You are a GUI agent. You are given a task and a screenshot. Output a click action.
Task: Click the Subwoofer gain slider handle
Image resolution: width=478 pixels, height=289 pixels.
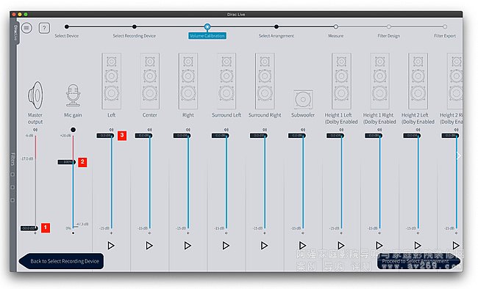[x=297, y=136]
